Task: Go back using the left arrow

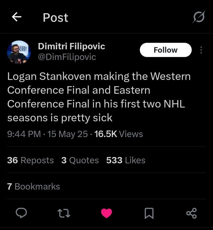Action: coord(17,17)
